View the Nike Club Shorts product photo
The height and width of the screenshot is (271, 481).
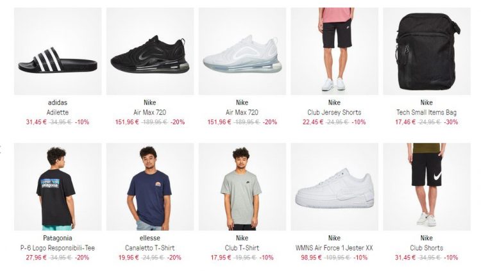coord(426,186)
